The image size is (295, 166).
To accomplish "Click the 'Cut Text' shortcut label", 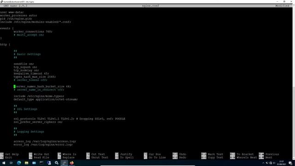I will 98,154.
